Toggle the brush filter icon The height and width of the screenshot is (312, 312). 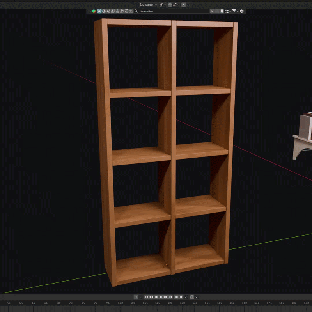117,11
